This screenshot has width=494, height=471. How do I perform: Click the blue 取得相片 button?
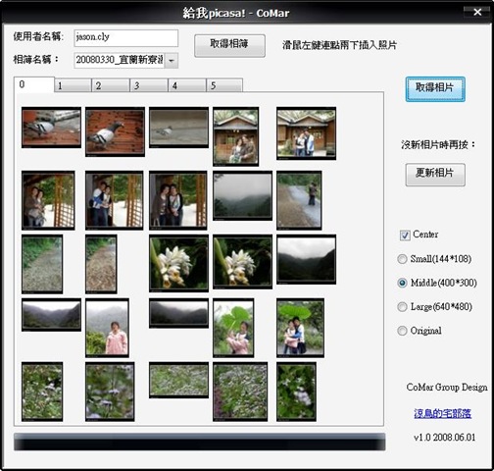tap(435, 89)
